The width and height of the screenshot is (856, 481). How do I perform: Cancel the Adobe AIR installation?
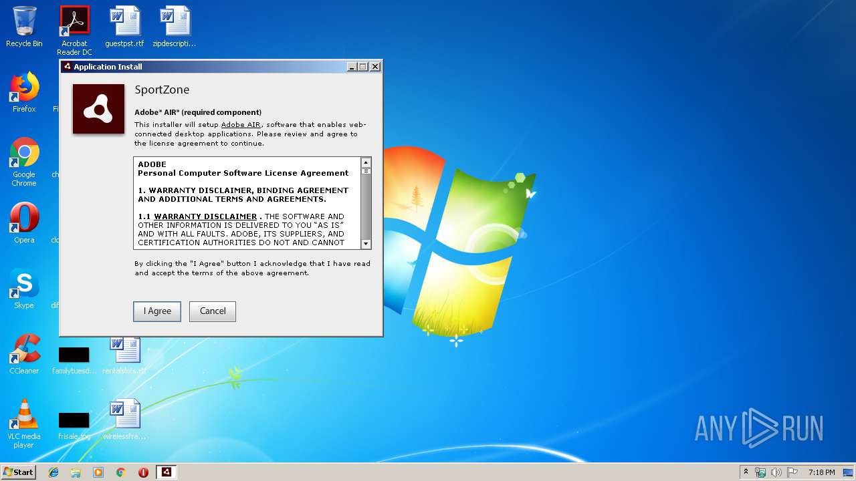tap(213, 311)
